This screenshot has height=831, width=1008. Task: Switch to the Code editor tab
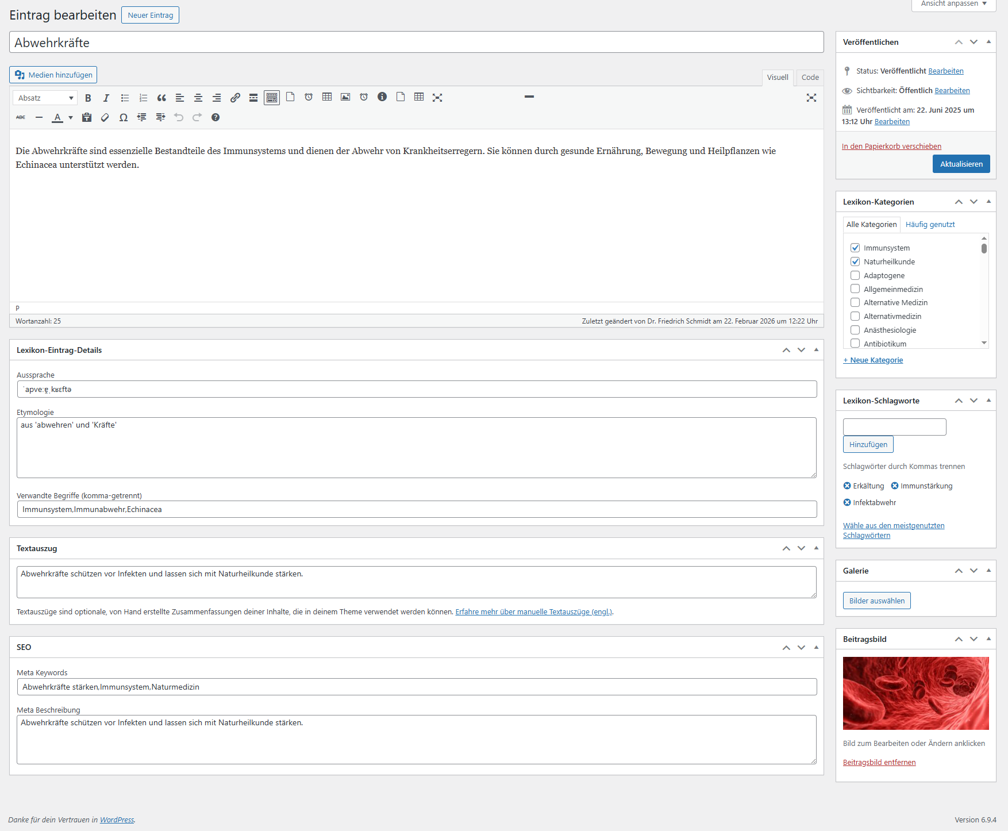[810, 78]
